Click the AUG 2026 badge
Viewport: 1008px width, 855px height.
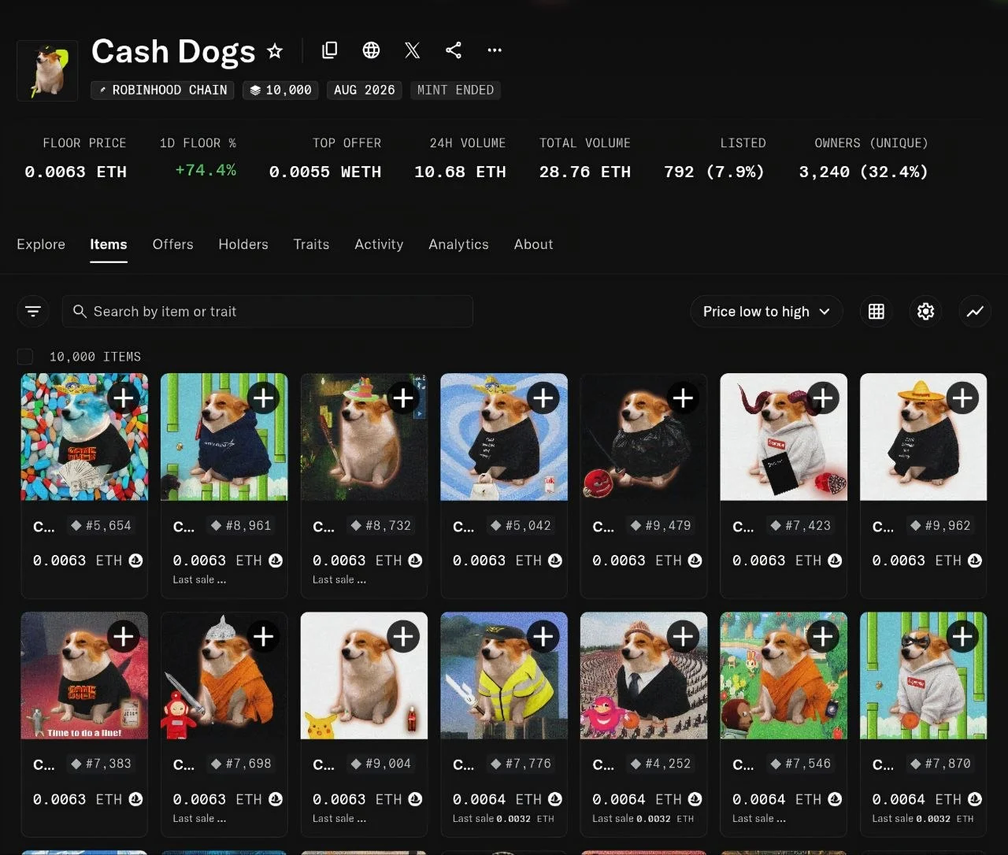[x=365, y=90]
